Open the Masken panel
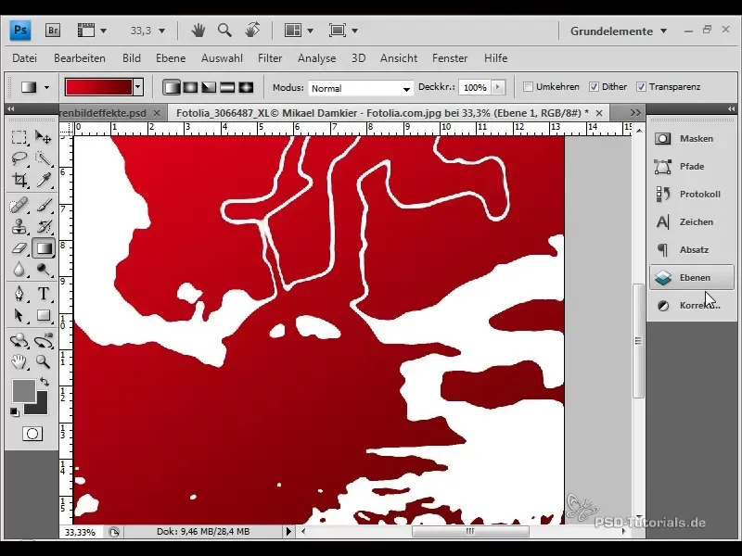Viewport: 742px width, 556px height. [x=691, y=138]
